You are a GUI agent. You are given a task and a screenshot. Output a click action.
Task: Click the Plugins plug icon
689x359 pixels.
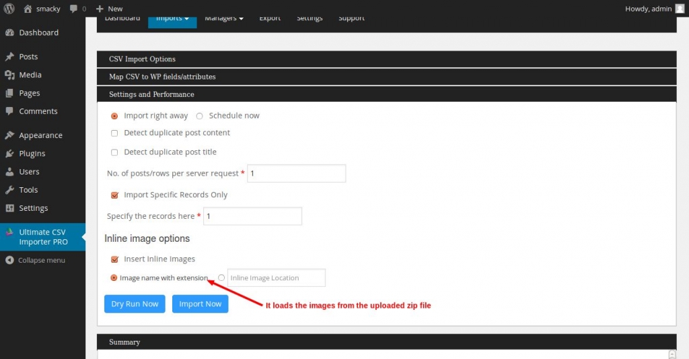click(x=9, y=154)
